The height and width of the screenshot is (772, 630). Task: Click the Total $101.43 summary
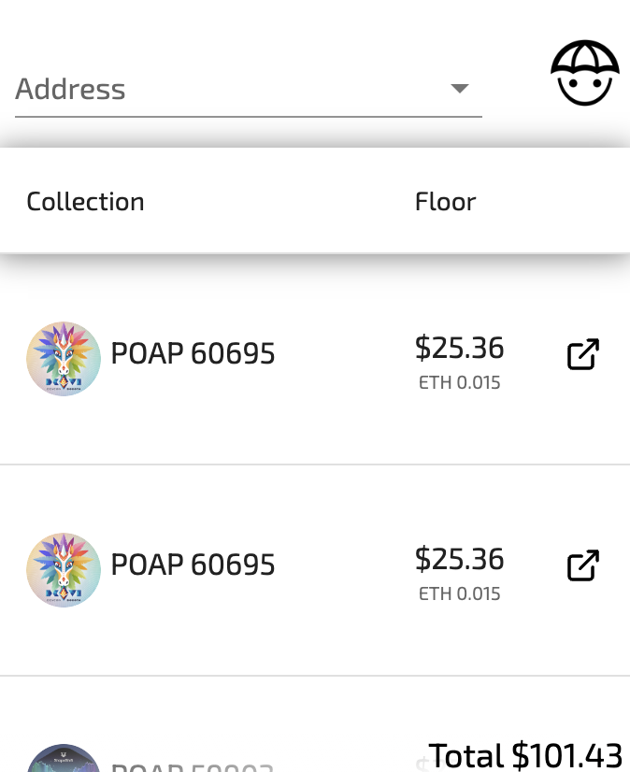click(x=525, y=755)
